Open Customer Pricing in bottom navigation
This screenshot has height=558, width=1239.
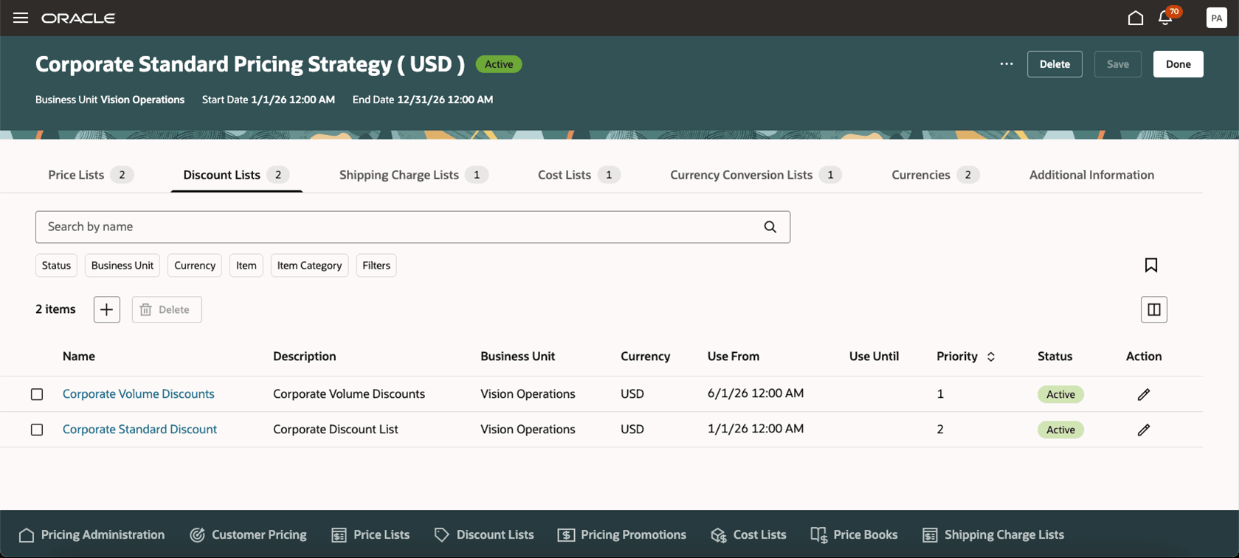pos(248,534)
